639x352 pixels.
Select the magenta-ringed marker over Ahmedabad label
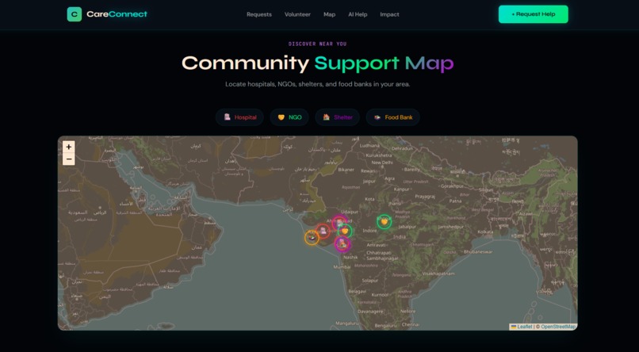tap(339, 223)
